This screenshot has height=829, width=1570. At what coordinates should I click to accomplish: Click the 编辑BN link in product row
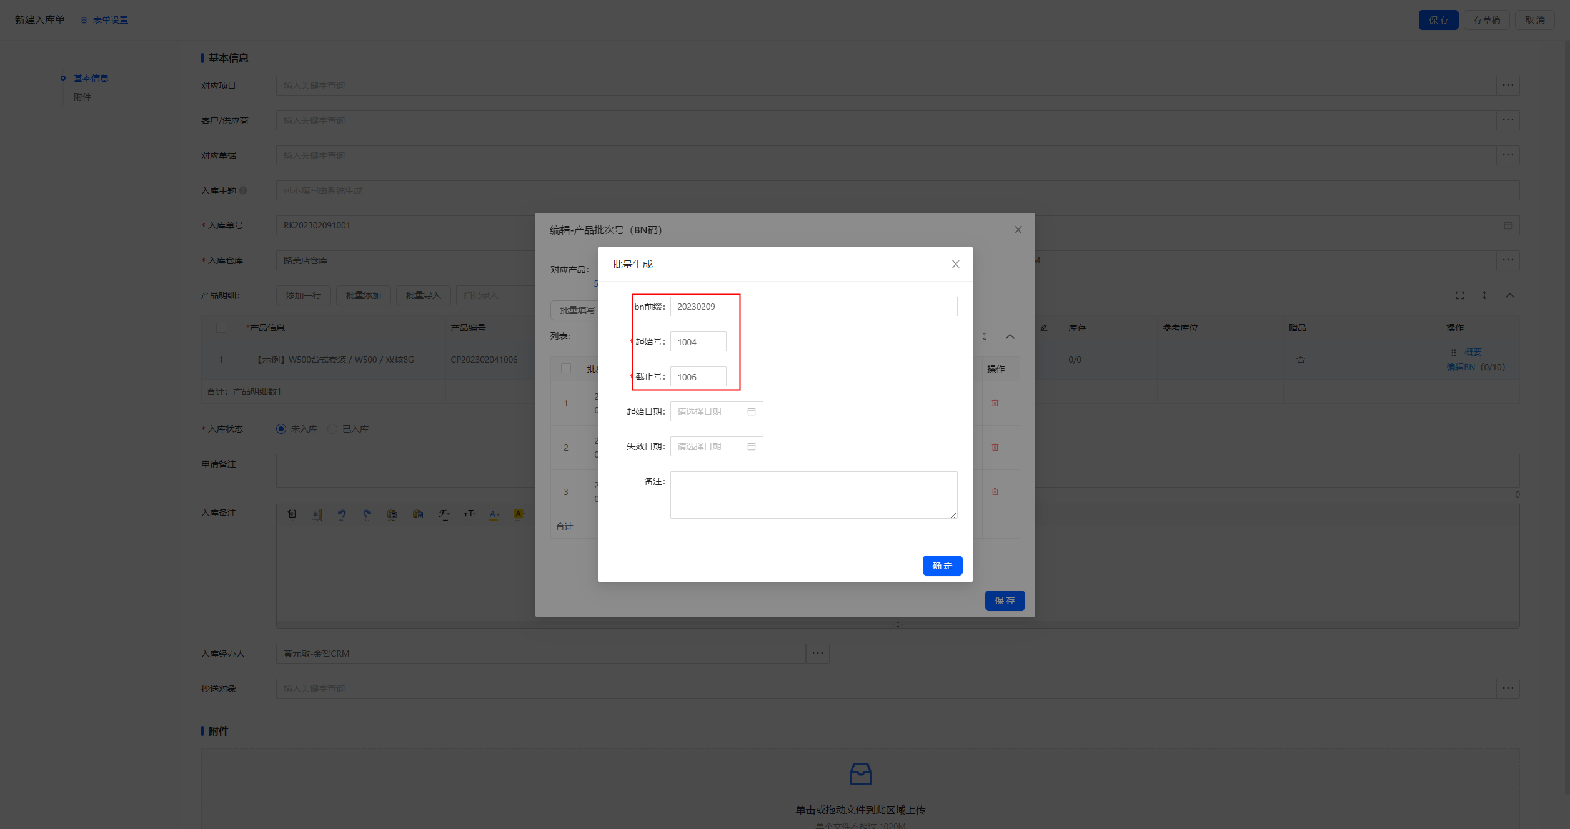[x=1461, y=367]
